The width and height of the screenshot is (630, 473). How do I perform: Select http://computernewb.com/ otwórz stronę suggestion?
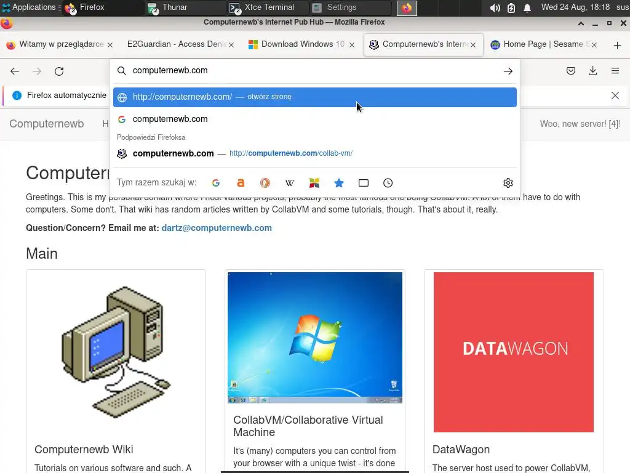(x=314, y=97)
